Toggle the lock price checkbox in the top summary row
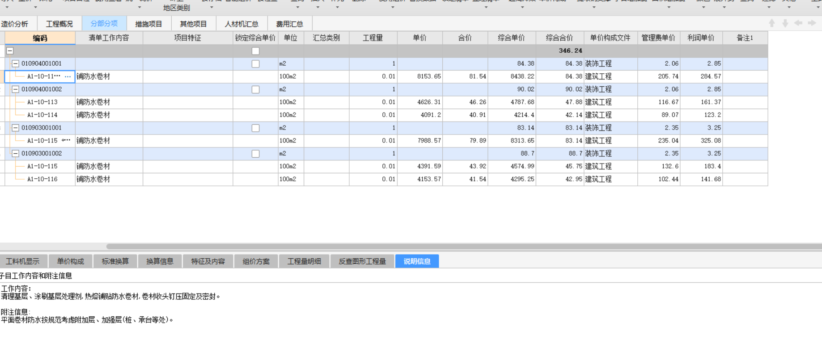The width and height of the screenshot is (822, 361). pyautogui.click(x=255, y=51)
